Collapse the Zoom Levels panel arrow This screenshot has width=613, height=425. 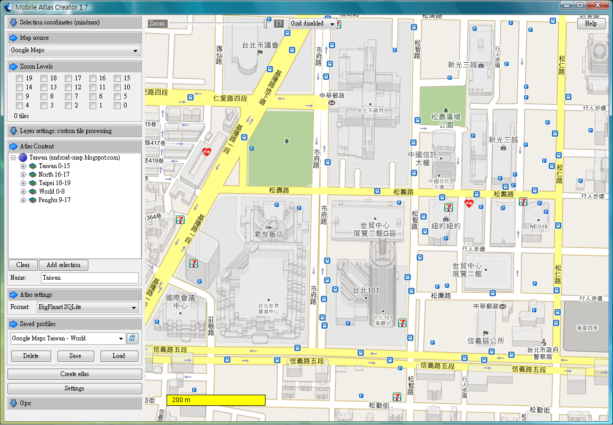14,66
